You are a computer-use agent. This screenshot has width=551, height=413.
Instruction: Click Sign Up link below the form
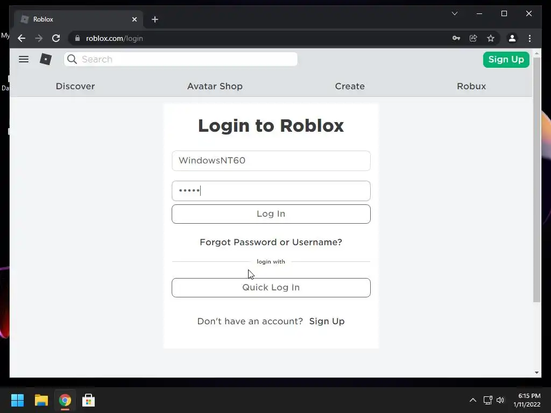(327, 322)
